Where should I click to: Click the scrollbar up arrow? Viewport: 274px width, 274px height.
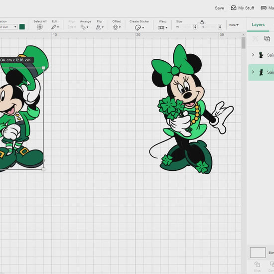tap(243, 35)
